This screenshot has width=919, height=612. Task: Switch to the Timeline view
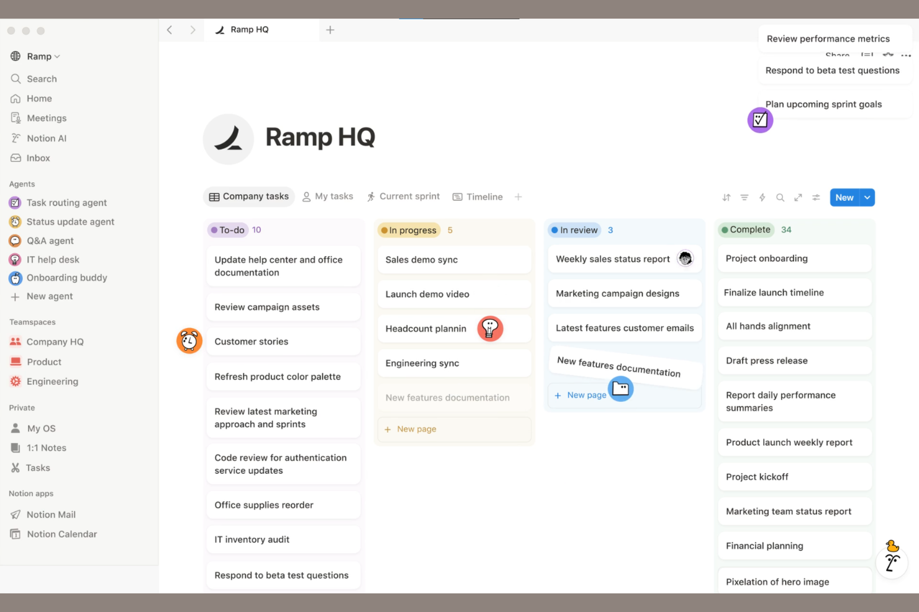pyautogui.click(x=478, y=197)
